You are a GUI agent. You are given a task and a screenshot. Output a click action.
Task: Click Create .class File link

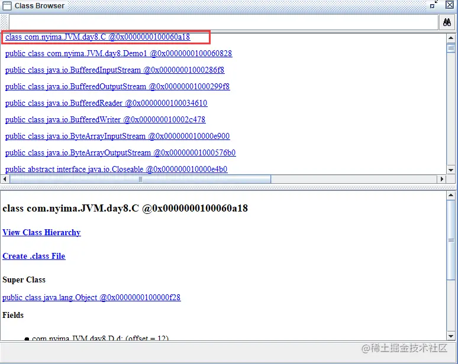34,256
